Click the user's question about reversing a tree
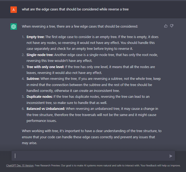 [x=75, y=9]
